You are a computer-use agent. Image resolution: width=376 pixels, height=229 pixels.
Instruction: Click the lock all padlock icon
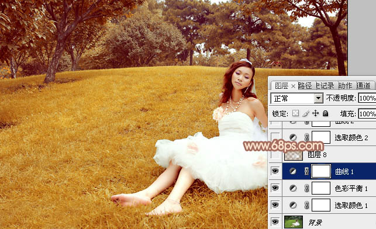point(325,113)
